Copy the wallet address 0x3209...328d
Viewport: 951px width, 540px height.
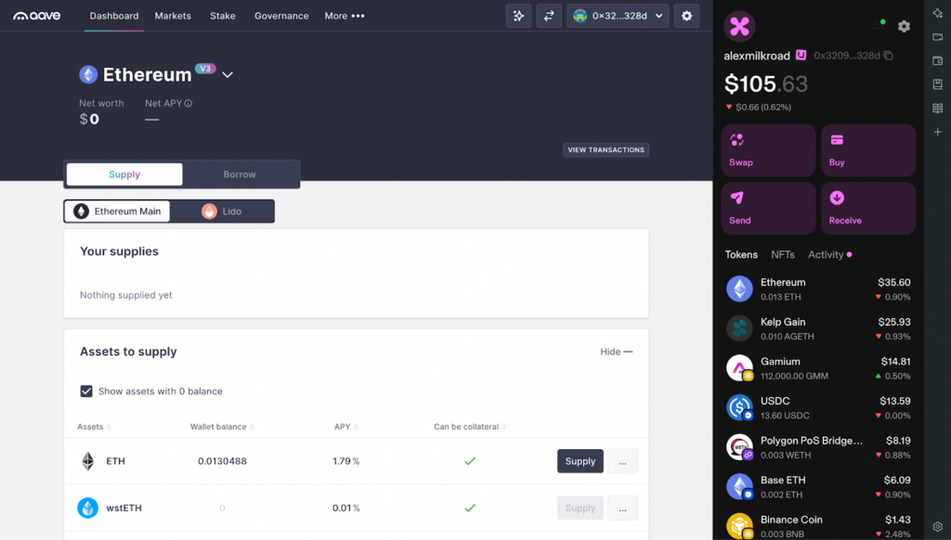[889, 56]
